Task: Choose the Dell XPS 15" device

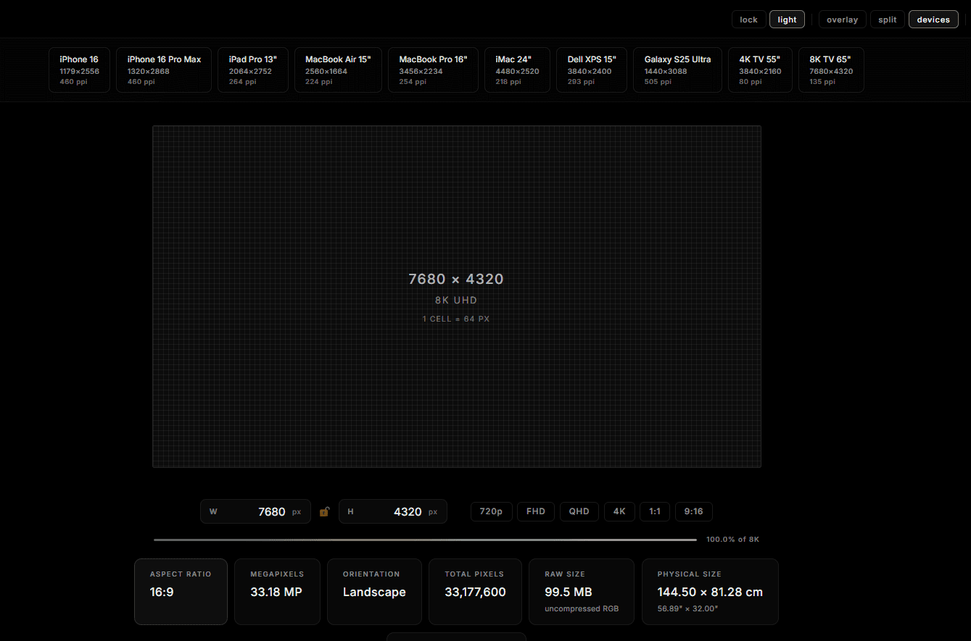Action: pyautogui.click(x=591, y=70)
